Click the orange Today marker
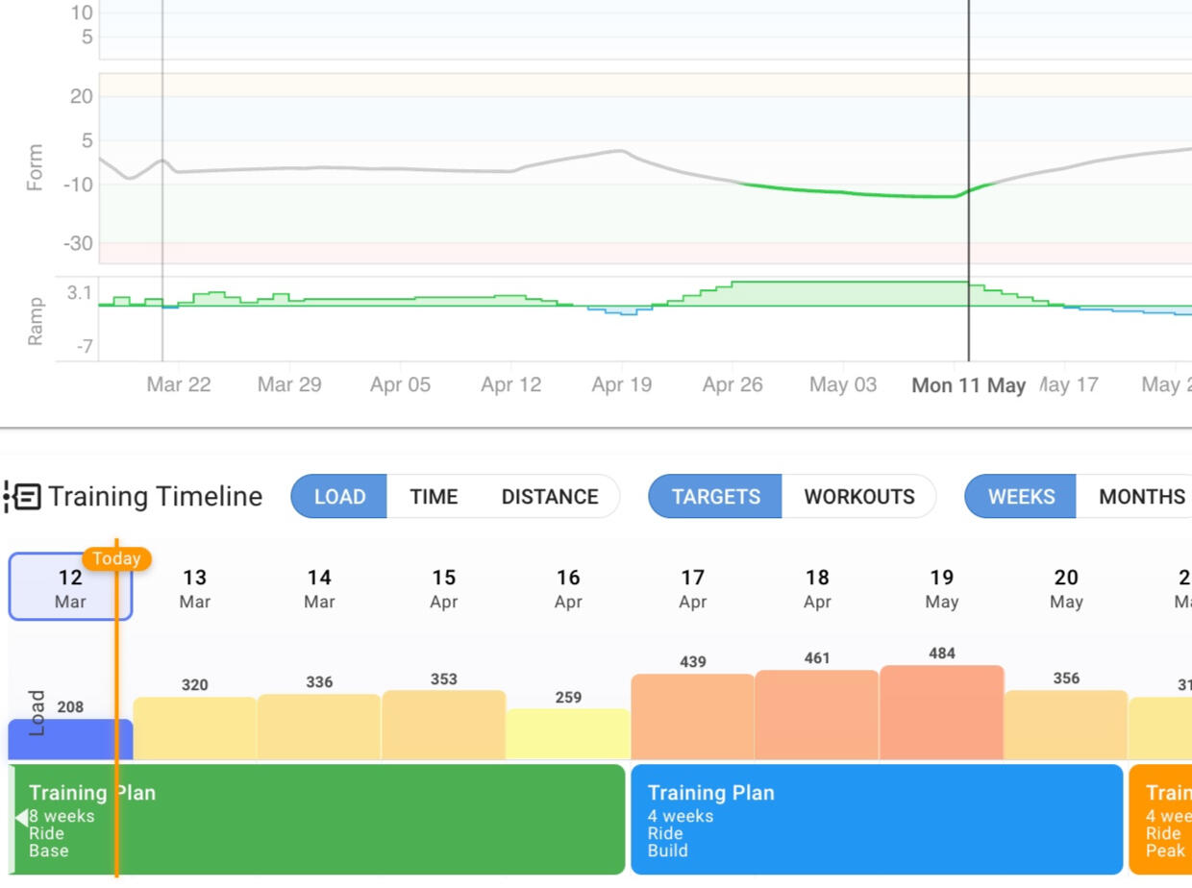1192x888 pixels. (x=116, y=558)
